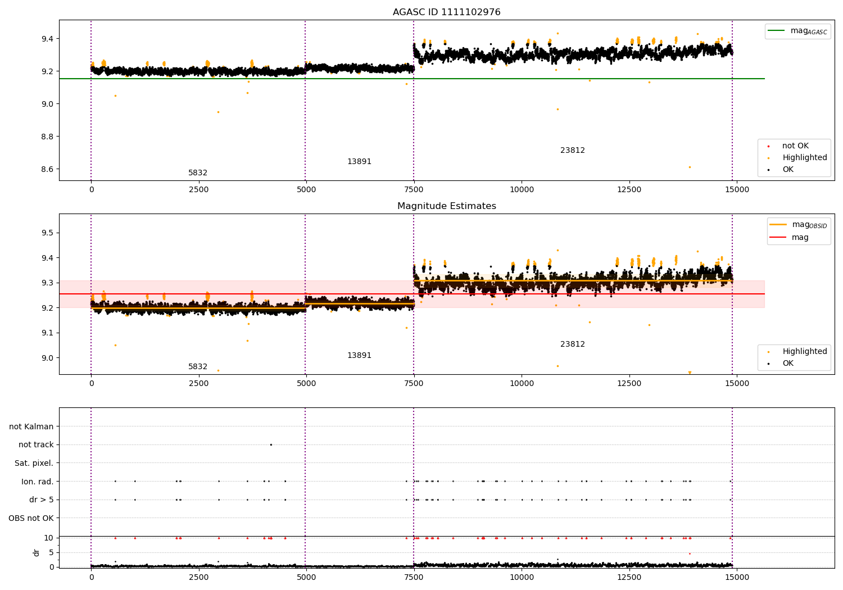Click the 10000 x-axis tick in Magnitude Estimates plot
This screenshot has height=590, width=843.
(522, 384)
